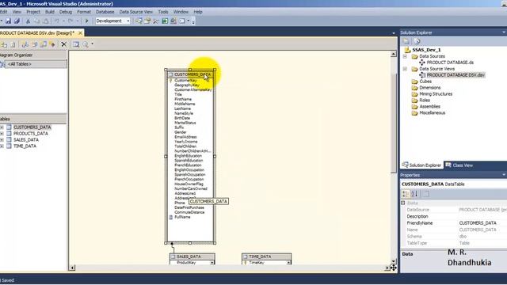The height and width of the screenshot is (285, 507).
Task: Click the FullName calculated column icon
Action: (171, 217)
